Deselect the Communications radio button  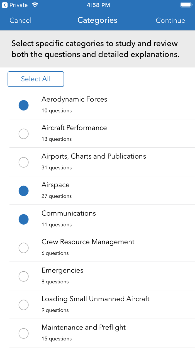(23, 220)
